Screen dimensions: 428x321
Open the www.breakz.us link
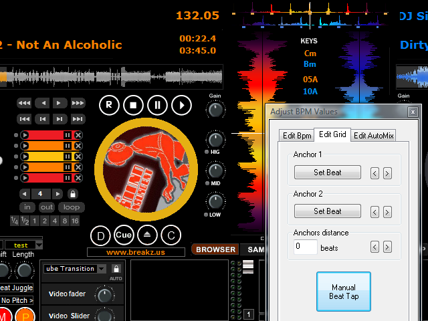[x=136, y=252]
